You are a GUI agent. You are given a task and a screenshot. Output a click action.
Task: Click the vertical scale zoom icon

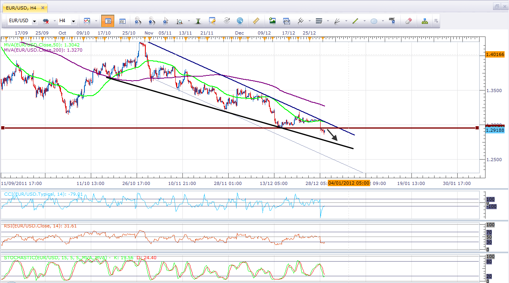click(x=179, y=21)
